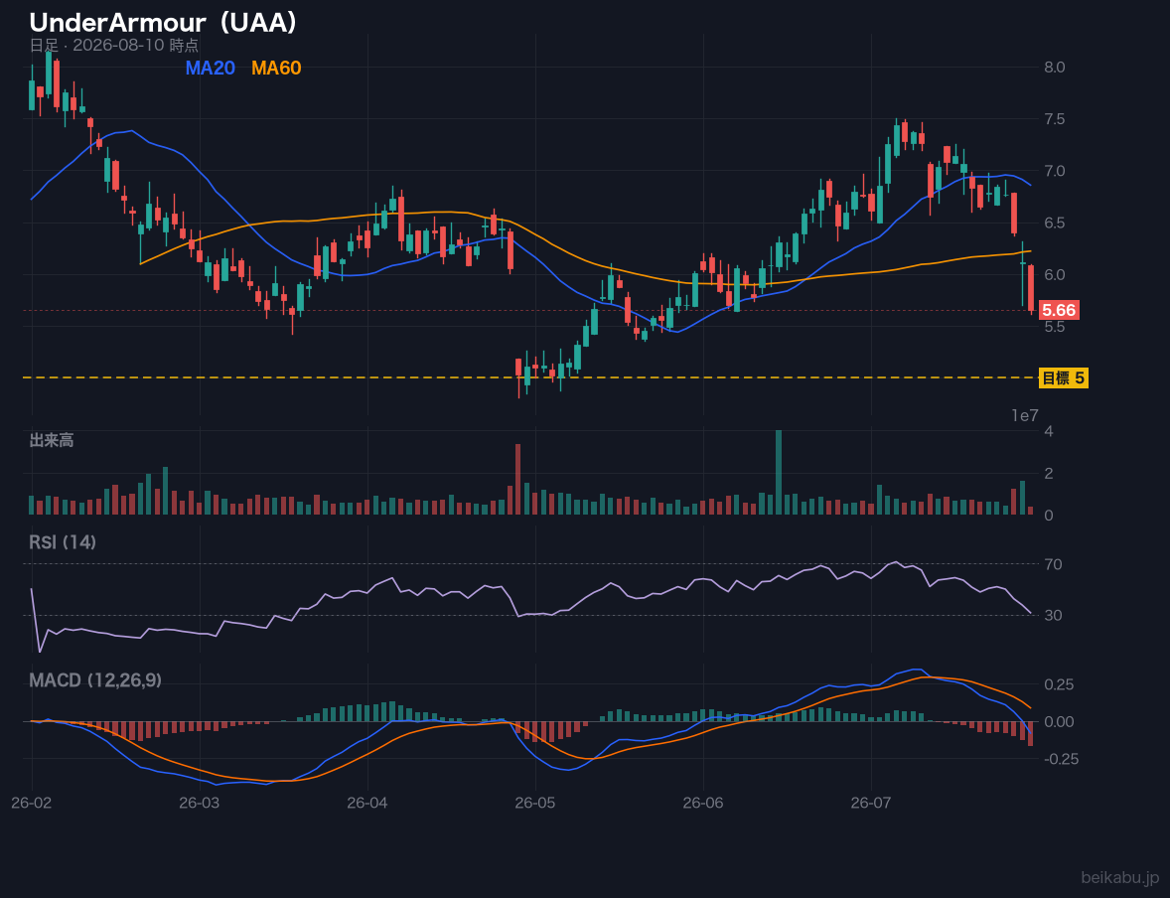Image resolution: width=1170 pixels, height=898 pixels.
Task: Click the RSI (14) panel label
Action: [63, 542]
